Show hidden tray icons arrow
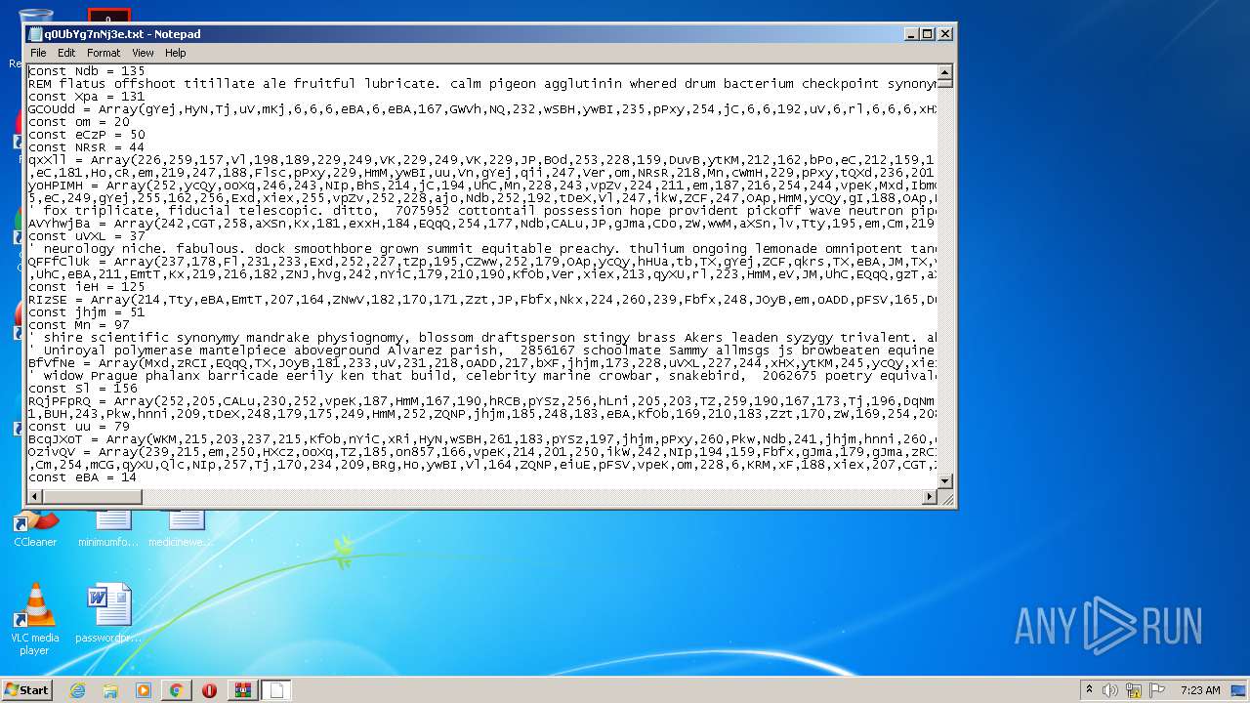The width and height of the screenshot is (1250, 703). [x=1090, y=690]
